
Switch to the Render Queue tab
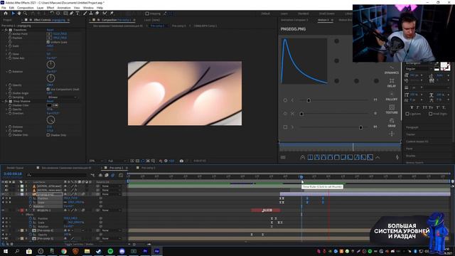tap(15, 168)
